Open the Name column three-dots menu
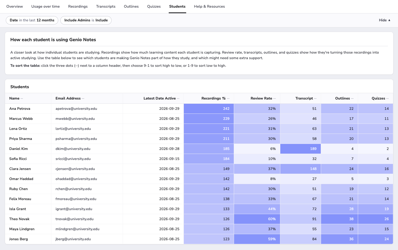Screen dimensions: 398x250 point(22,98)
